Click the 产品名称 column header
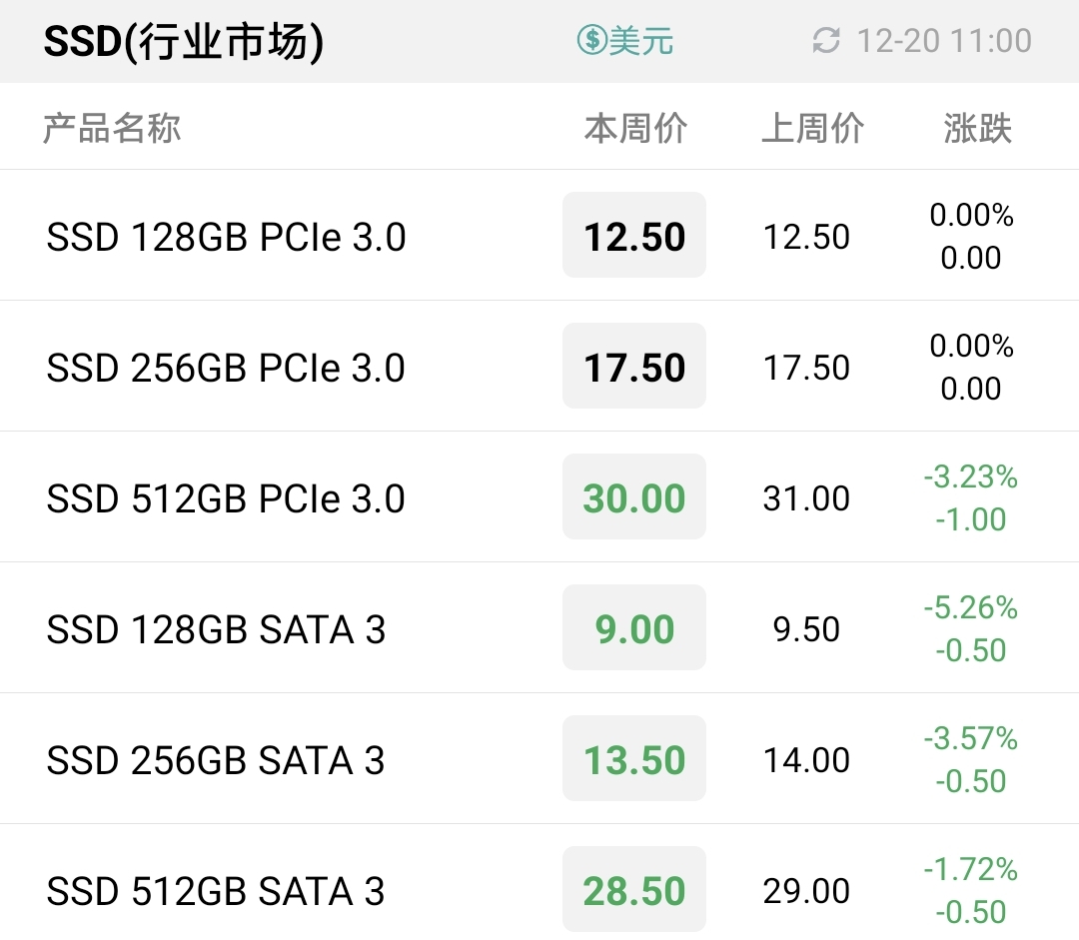 (112, 128)
